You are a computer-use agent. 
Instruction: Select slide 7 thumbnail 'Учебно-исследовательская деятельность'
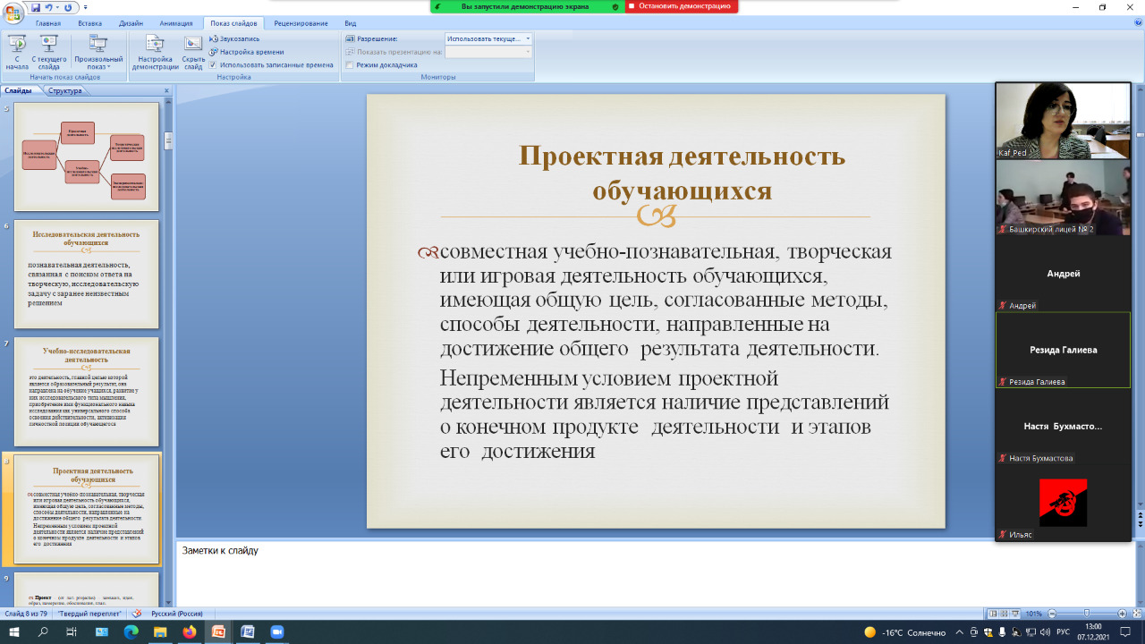86,391
